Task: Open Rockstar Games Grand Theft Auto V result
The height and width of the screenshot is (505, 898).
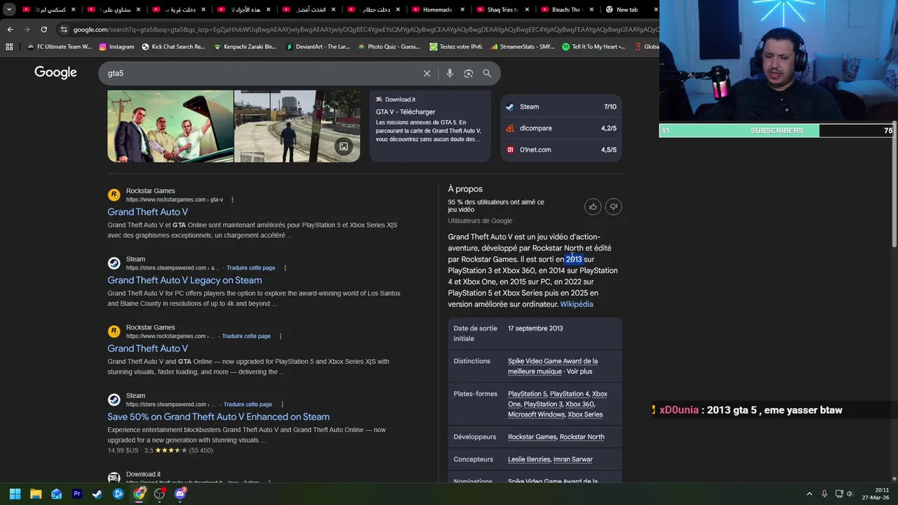Action: [x=147, y=212]
